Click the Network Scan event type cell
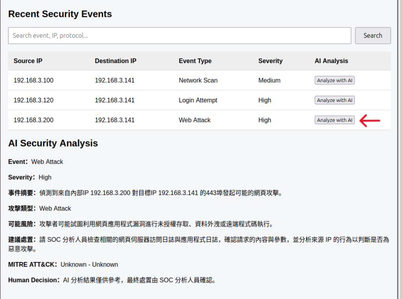Screen dimensions: 403x299 click(x=198, y=80)
